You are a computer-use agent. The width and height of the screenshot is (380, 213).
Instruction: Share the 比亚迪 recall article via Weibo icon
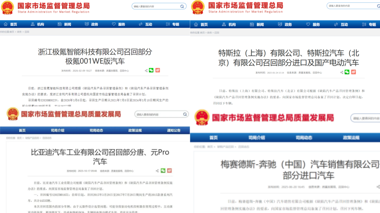click(x=169, y=171)
